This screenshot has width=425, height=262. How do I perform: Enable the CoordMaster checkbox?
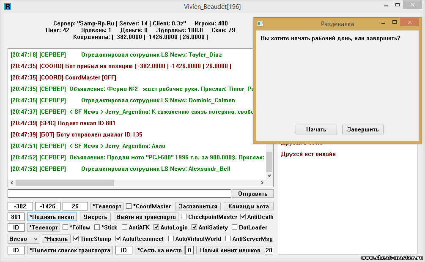tap(129, 207)
